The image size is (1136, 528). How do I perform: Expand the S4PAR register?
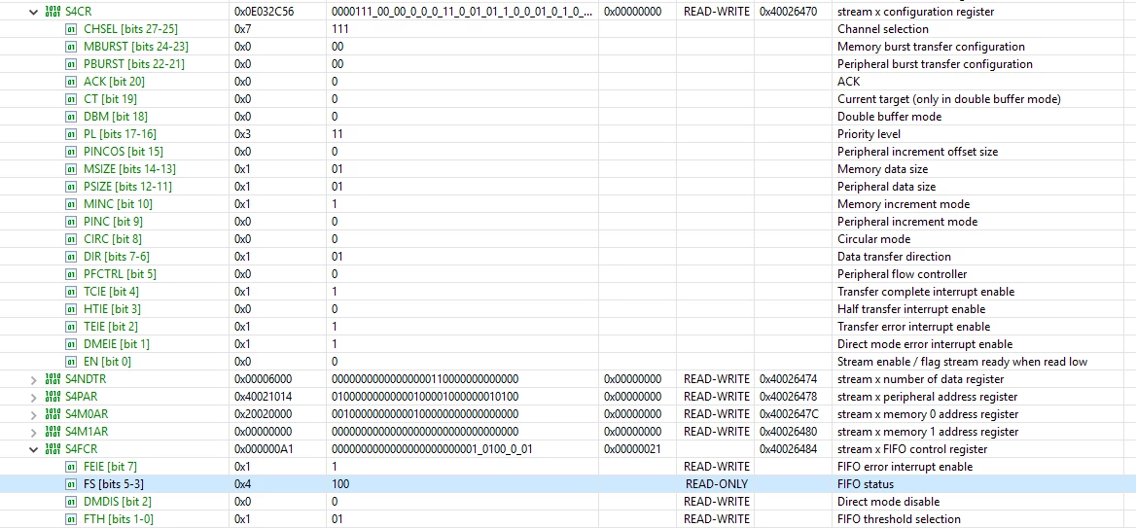click(x=33, y=396)
